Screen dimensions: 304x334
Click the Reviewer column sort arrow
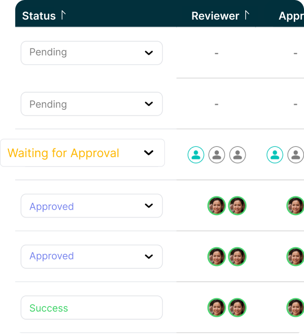click(x=247, y=15)
